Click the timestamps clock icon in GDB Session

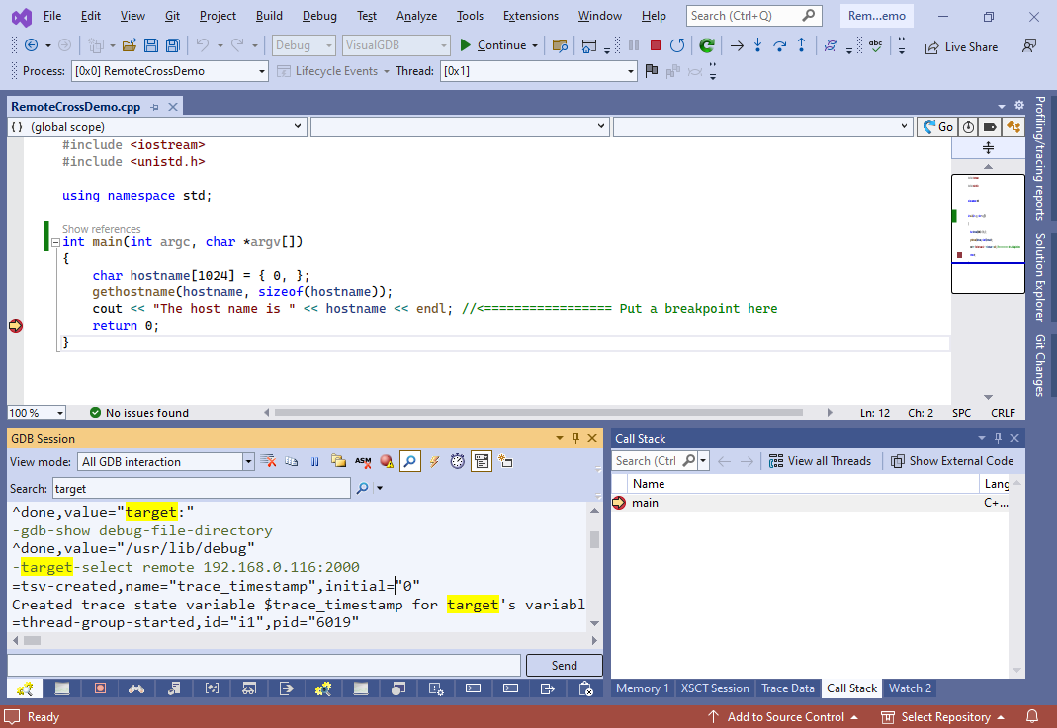(457, 461)
